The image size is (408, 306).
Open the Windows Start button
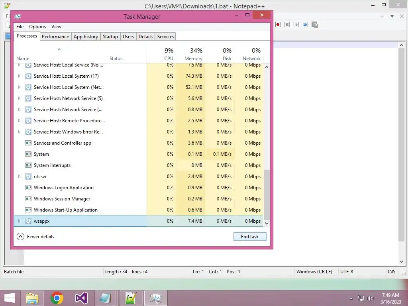(x=10, y=298)
